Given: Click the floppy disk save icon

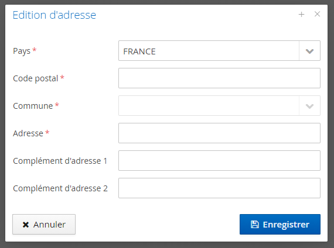Looking at the screenshot, I should tap(254, 225).
